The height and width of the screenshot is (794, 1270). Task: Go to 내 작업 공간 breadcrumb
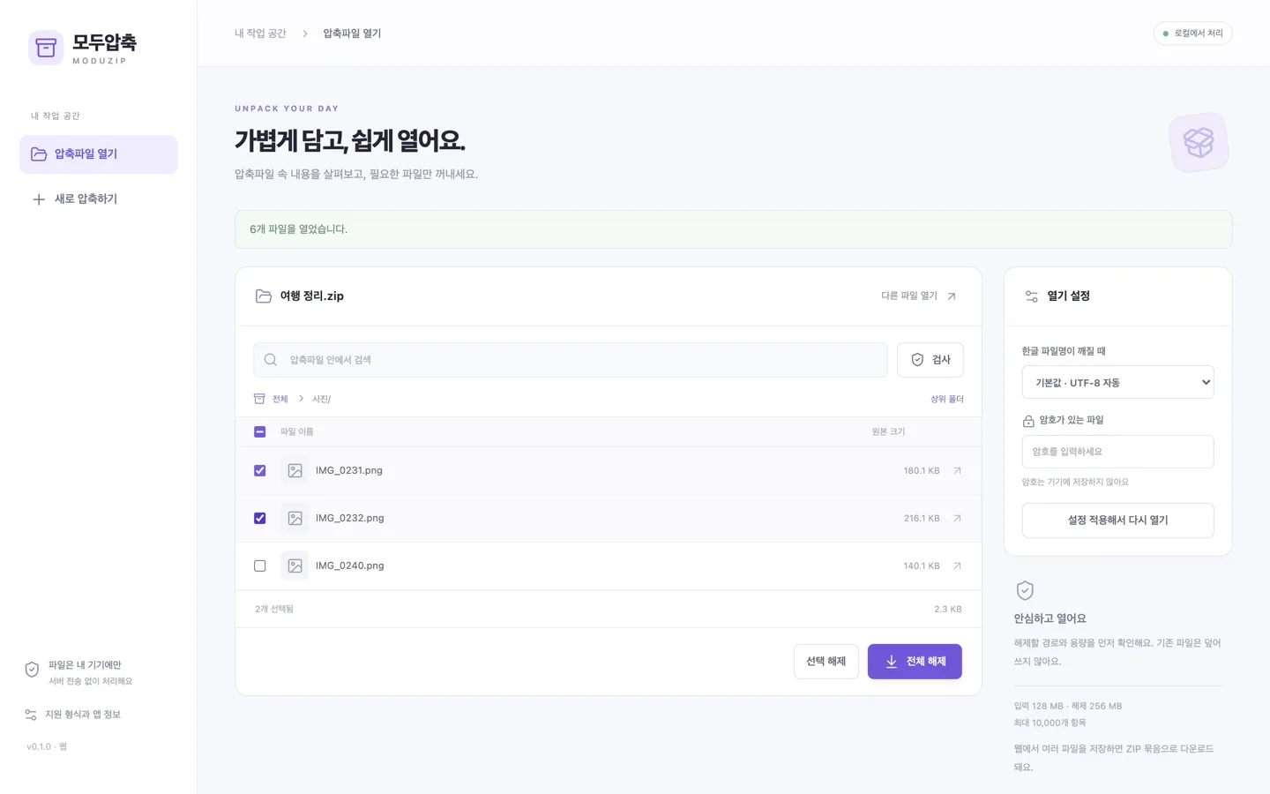(x=260, y=34)
